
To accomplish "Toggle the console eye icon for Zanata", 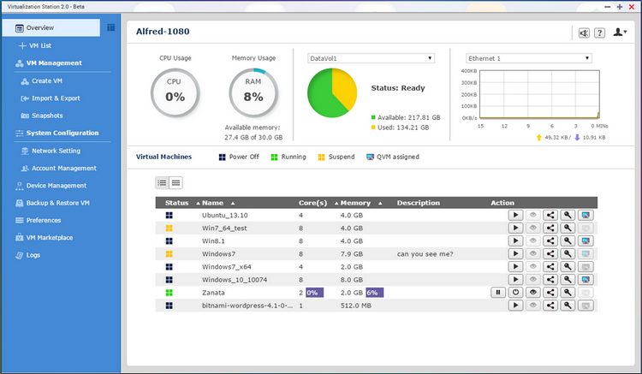I will [x=533, y=292].
